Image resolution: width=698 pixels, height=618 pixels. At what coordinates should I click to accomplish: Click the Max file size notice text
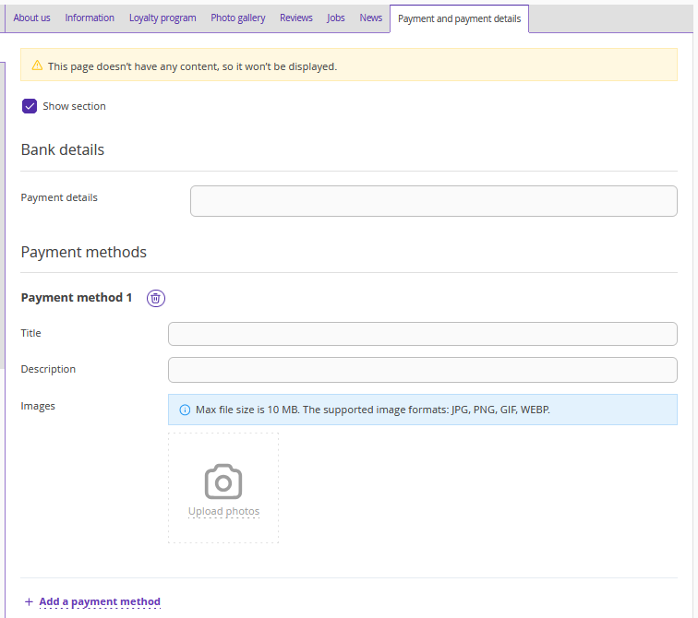(373, 410)
